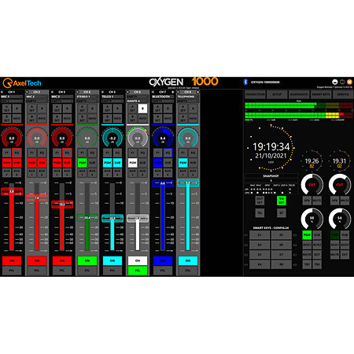Click the OUT SET button
This screenshot has width=354, height=354.
pyautogui.click(x=260, y=201)
